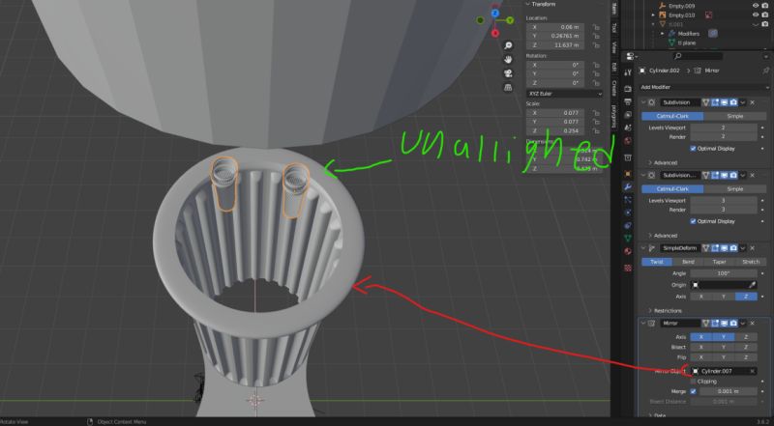The height and width of the screenshot is (426, 774).
Task: Toggle Rotation Y lock icon
Action: point(596,74)
